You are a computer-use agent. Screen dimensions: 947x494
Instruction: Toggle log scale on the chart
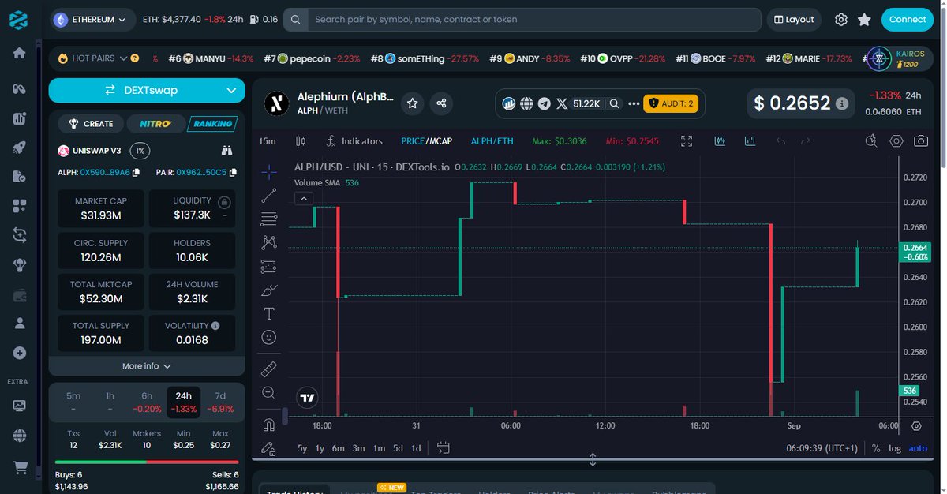(894, 448)
